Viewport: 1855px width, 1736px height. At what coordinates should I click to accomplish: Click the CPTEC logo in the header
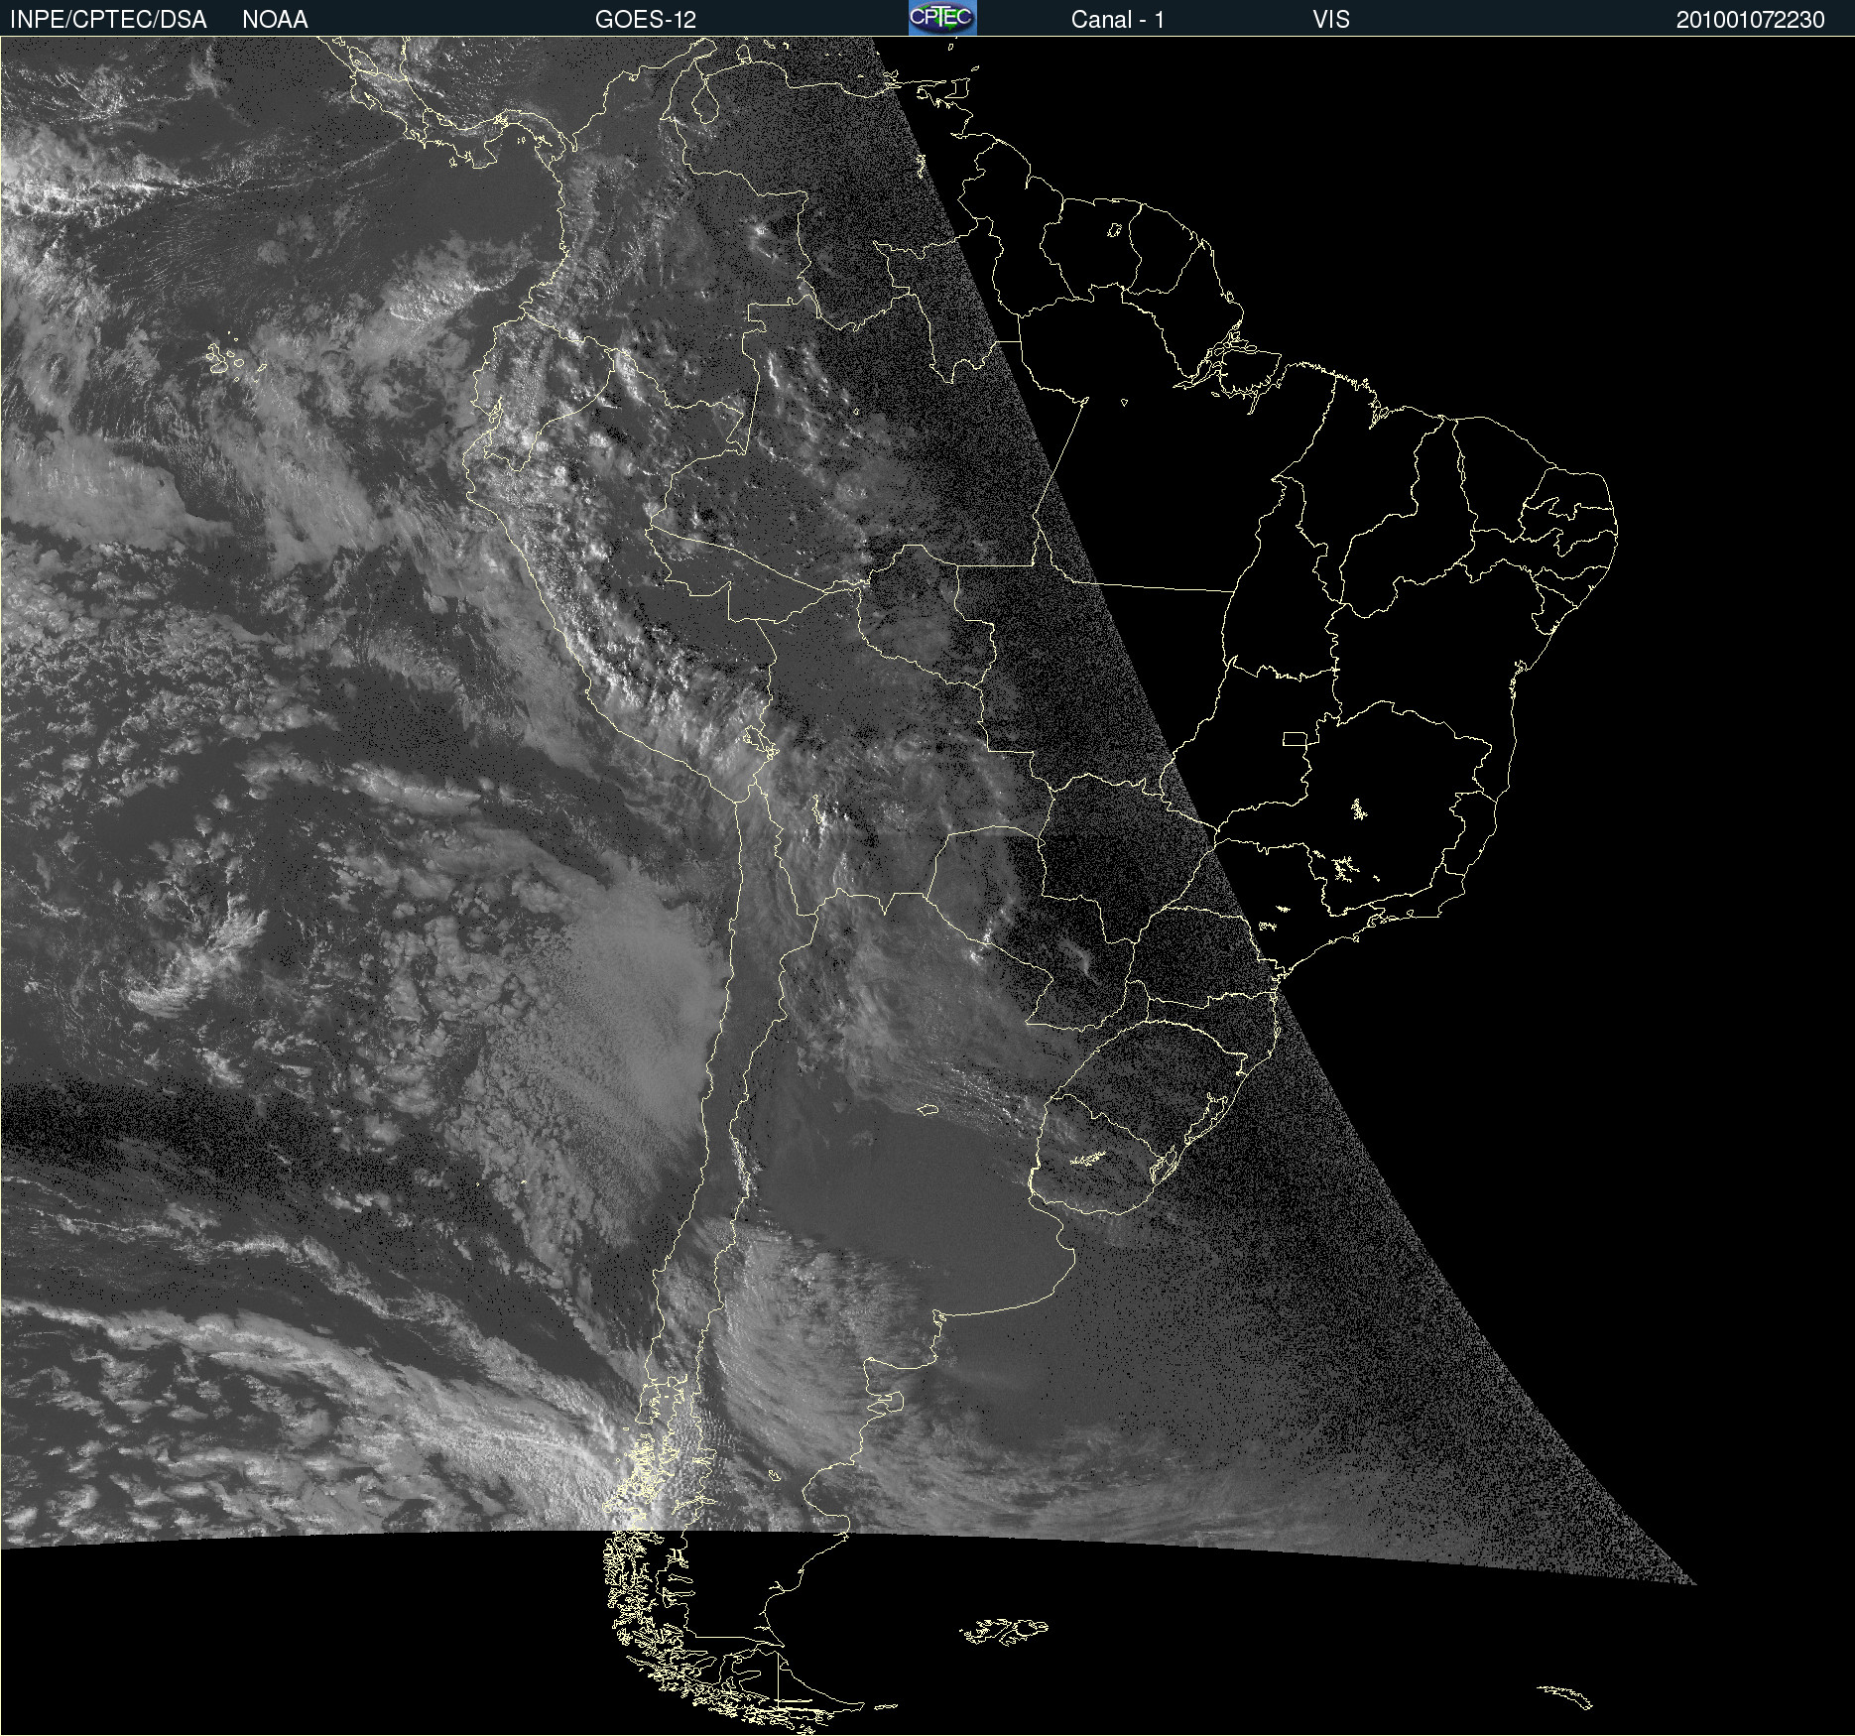point(942,18)
